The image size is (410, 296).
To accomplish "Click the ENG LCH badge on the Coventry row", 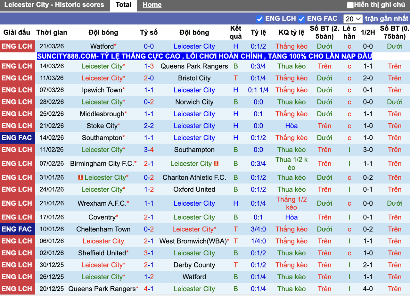I will pos(18,217).
